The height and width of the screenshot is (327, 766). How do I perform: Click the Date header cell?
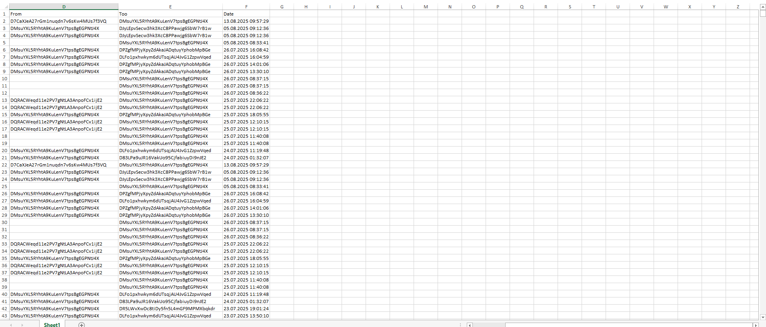[x=246, y=14]
